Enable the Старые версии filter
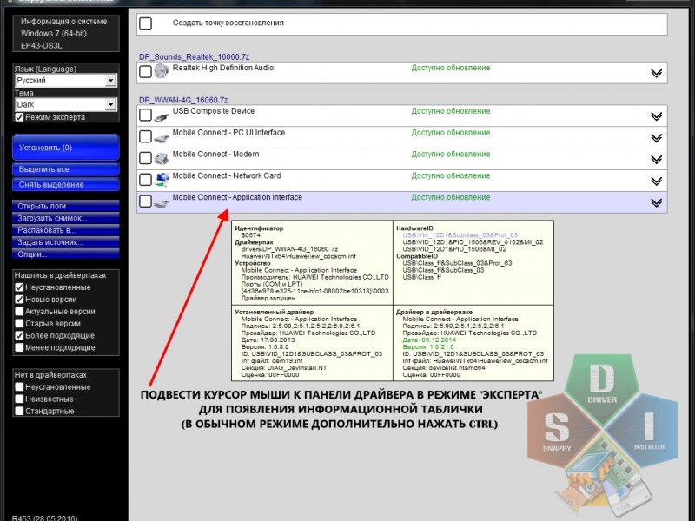This screenshot has width=695, height=521. [x=19, y=323]
